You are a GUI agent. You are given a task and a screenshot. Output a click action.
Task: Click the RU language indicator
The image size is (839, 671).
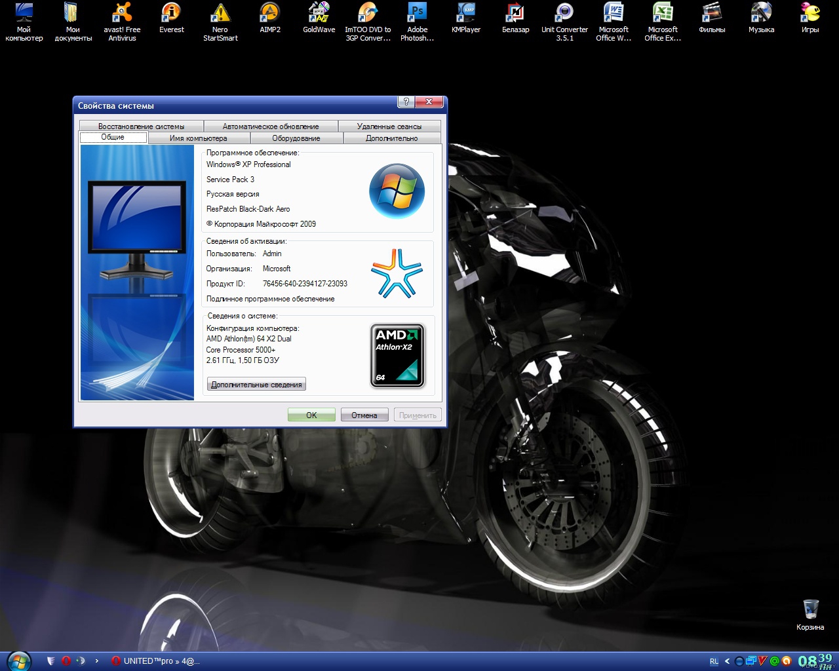(714, 661)
